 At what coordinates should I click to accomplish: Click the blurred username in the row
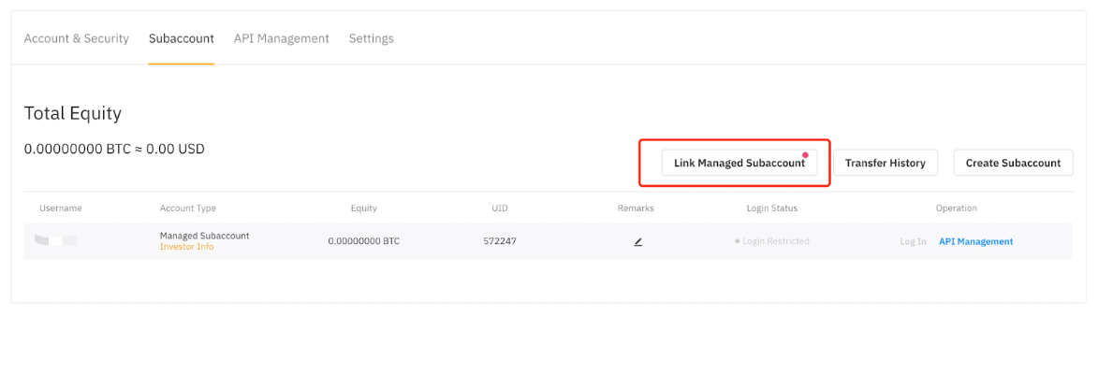(55, 241)
